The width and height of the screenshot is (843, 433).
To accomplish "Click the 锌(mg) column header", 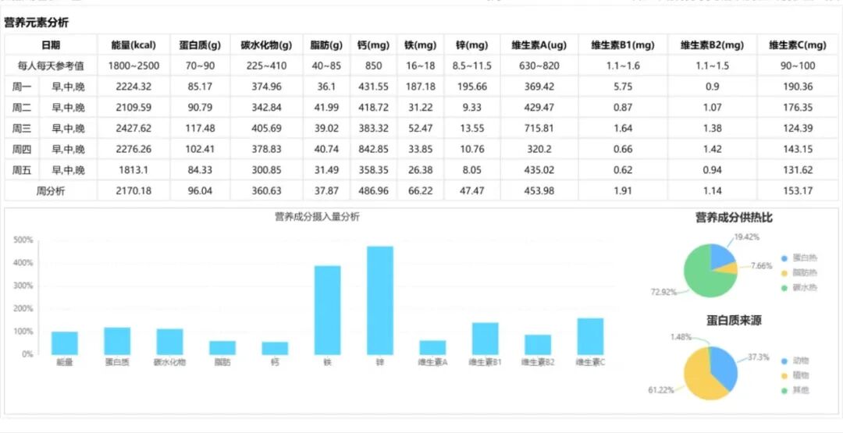I will pyautogui.click(x=472, y=45).
